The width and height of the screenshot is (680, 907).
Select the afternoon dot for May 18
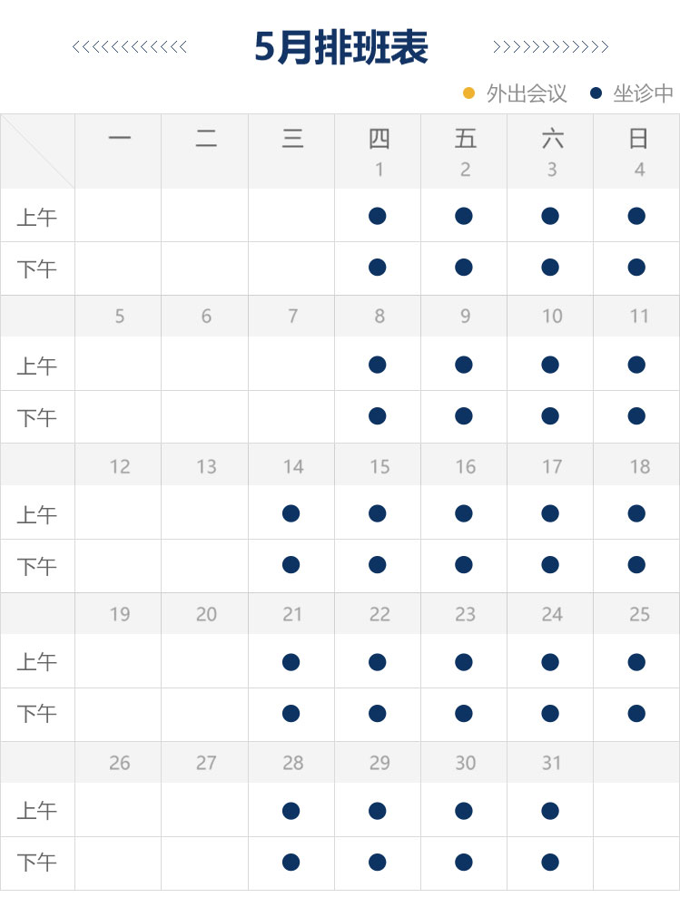[x=636, y=564]
